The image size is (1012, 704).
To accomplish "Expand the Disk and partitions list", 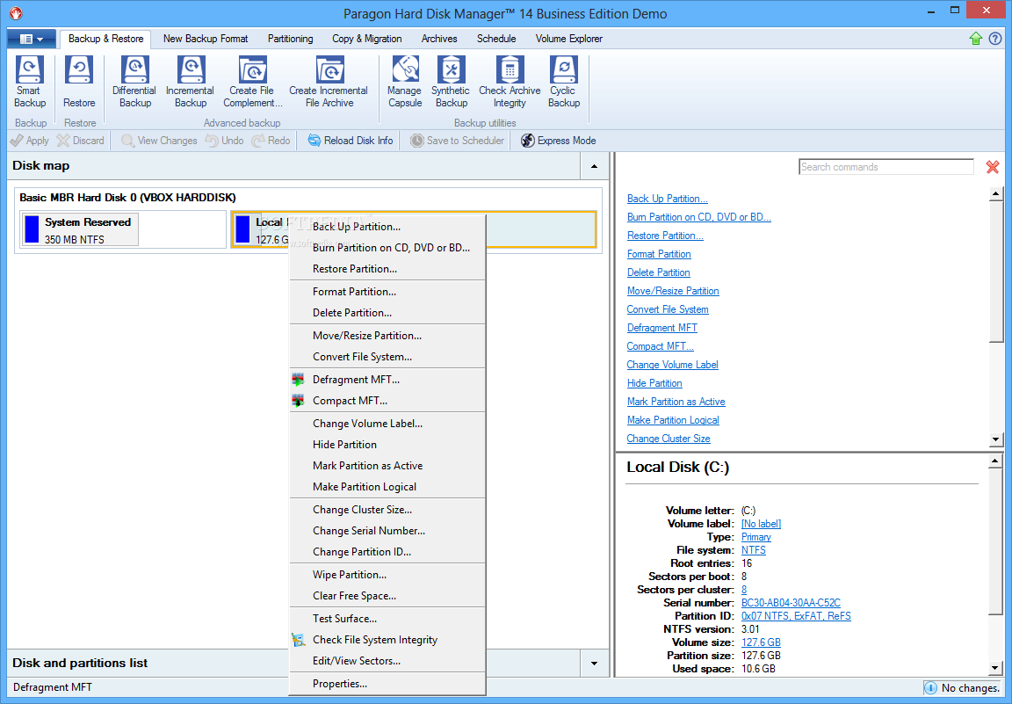I will pyautogui.click(x=594, y=664).
